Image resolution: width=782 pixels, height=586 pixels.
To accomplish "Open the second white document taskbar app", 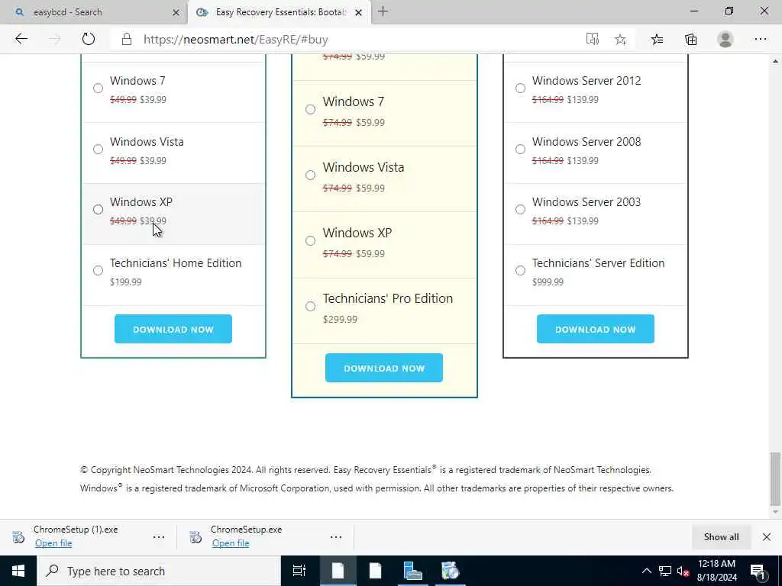I will tap(375, 571).
